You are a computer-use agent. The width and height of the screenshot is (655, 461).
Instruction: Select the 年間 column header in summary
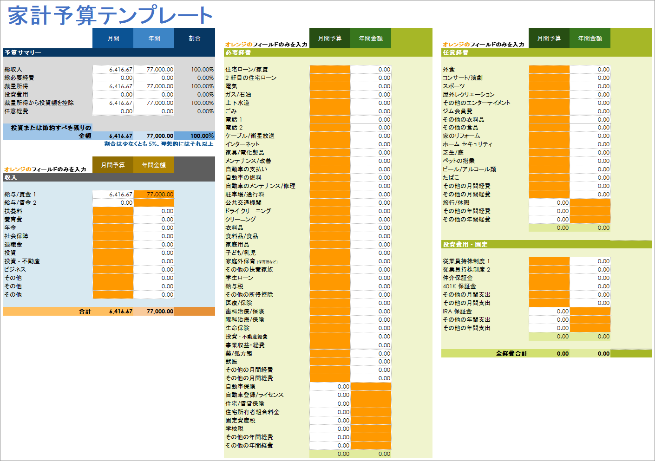pos(154,38)
